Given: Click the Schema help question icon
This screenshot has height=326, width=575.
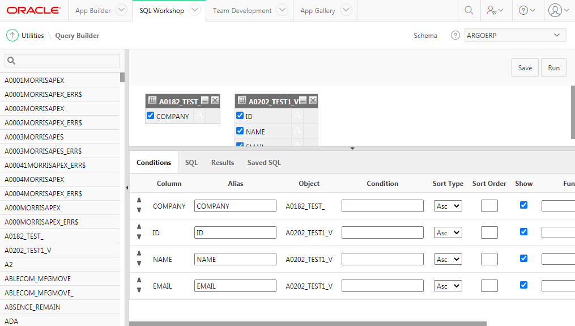Looking at the screenshot, I should 455,35.
